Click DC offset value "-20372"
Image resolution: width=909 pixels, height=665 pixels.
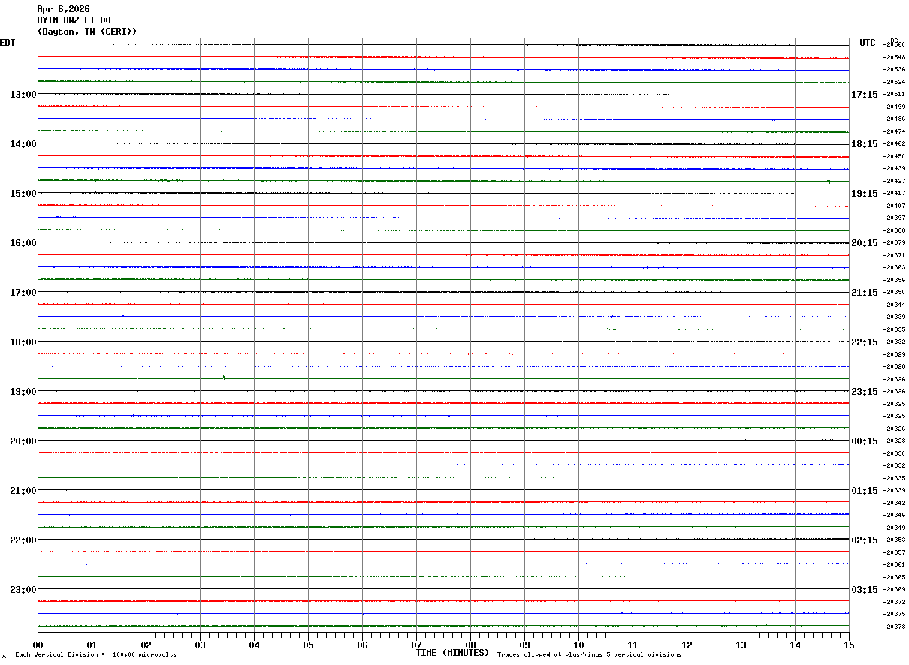(x=894, y=602)
